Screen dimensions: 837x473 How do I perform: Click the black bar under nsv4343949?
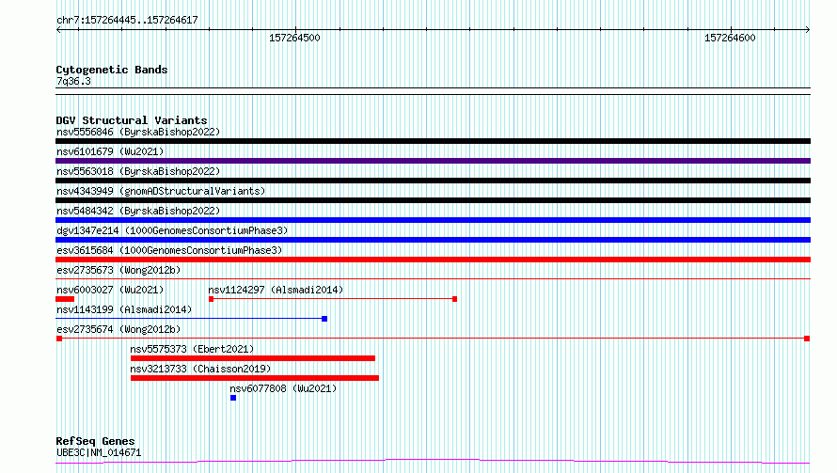click(433, 200)
